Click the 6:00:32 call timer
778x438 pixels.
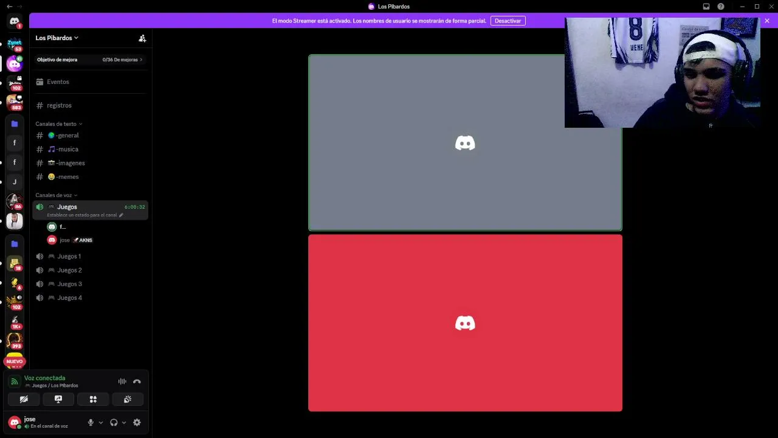[134, 207]
